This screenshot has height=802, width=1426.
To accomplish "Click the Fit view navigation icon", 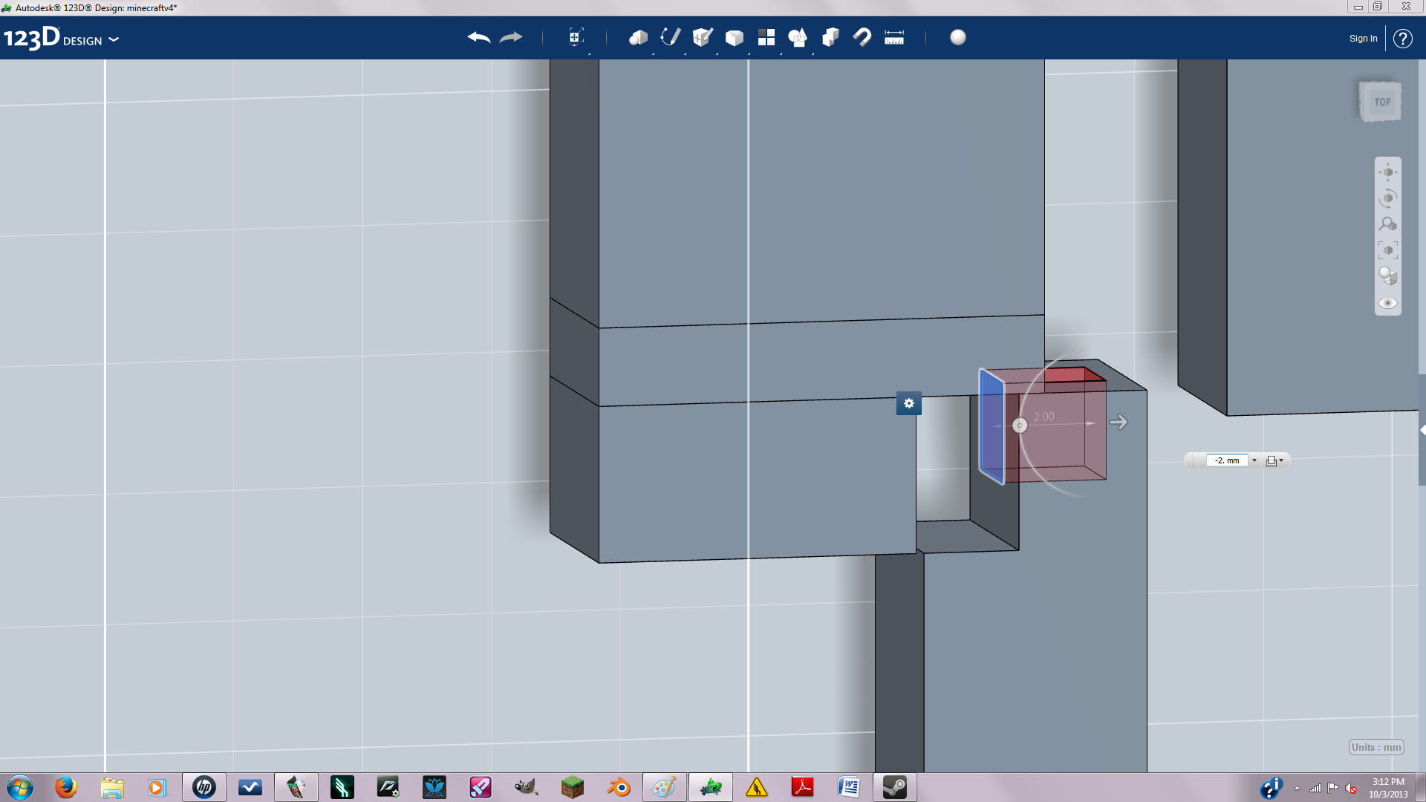I will (x=1387, y=250).
